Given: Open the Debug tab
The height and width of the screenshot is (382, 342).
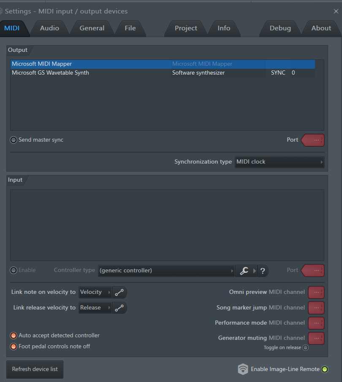Looking at the screenshot, I should point(280,28).
